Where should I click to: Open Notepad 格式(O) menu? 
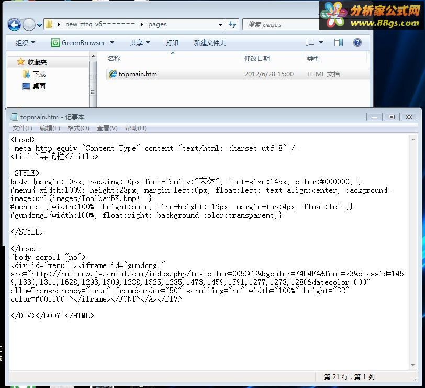tap(79, 128)
